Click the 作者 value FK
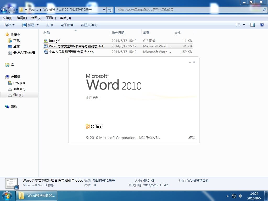The height and width of the screenshot is (201, 268). [x=94, y=185]
